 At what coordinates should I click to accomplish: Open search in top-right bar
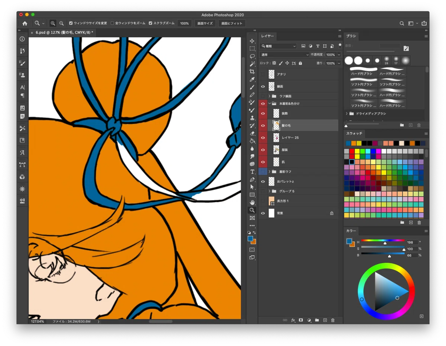click(x=402, y=23)
